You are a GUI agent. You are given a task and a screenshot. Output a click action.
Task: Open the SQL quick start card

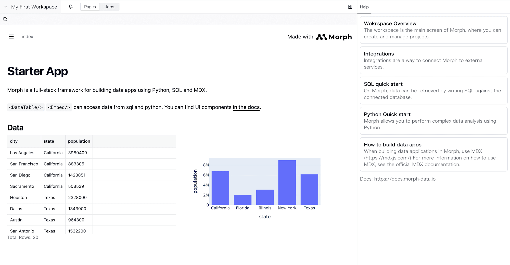(x=433, y=91)
